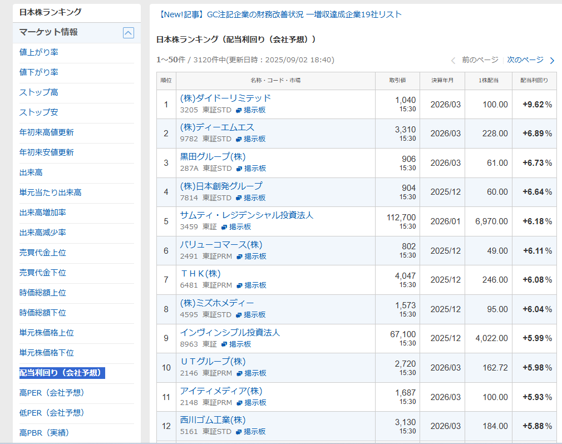Collapse the マーケット情報 section chevron
This screenshot has width=562, height=444.
point(129,33)
